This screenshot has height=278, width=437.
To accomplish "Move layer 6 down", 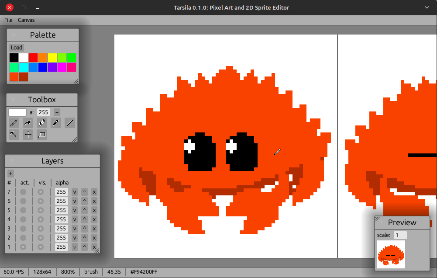I will [x=74, y=201].
